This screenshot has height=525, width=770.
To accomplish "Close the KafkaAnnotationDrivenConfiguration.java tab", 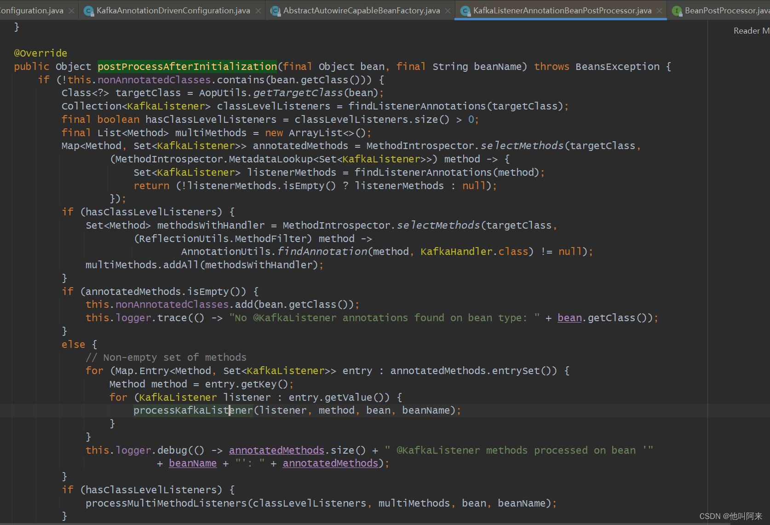I will coord(259,11).
